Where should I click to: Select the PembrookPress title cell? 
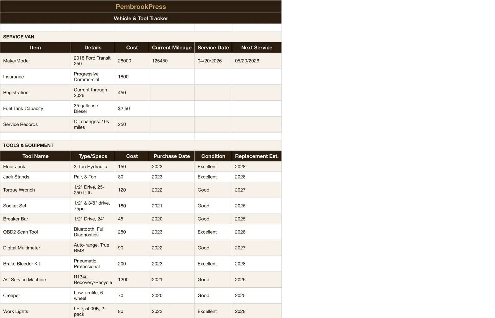[141, 6]
